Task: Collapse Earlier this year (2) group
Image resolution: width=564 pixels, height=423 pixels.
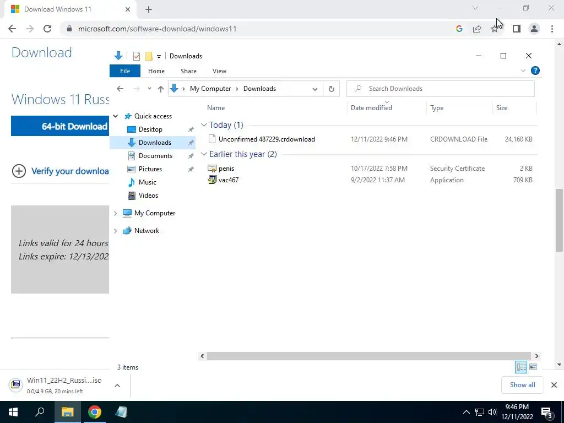Action: 204,154
